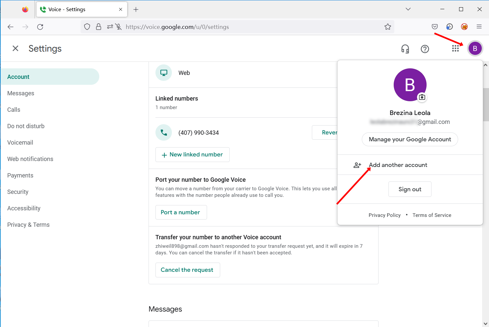Close Settings with the X icon

pos(15,49)
